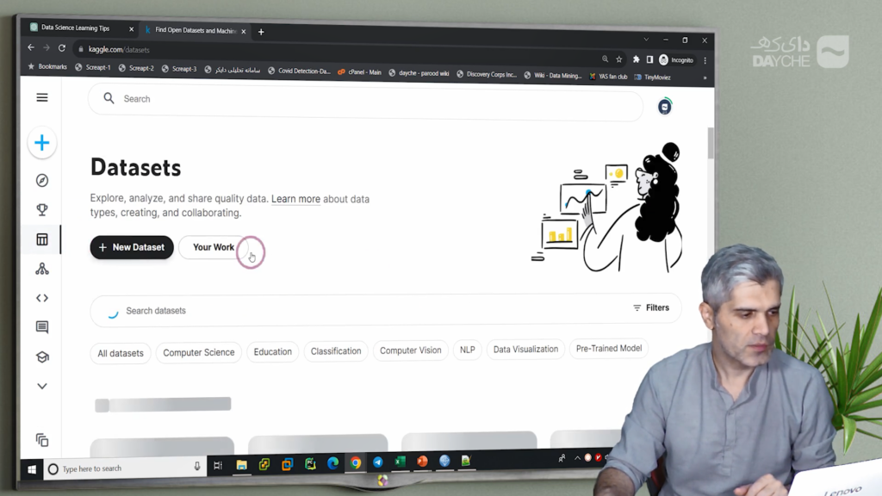This screenshot has height=496, width=882.
Task: Follow the Learn more link
Action: click(295, 199)
